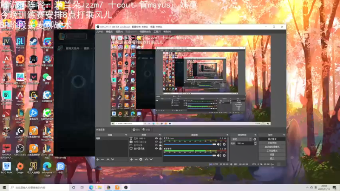Open source properties gear in the Sources panel
Screen dimensions: 340x191
pos(141,160)
